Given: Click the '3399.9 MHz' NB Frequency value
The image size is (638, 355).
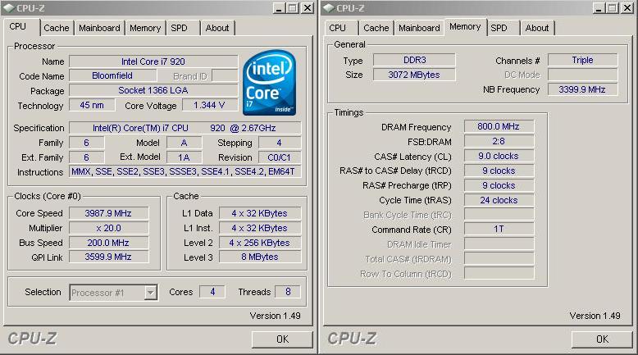Looking at the screenshot, I should pyautogui.click(x=583, y=89).
